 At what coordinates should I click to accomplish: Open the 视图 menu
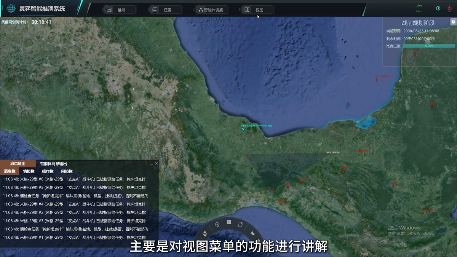pyautogui.click(x=258, y=10)
